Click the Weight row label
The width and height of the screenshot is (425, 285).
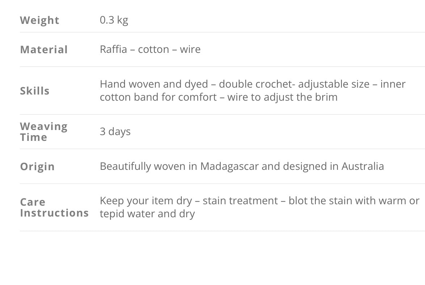tap(39, 20)
